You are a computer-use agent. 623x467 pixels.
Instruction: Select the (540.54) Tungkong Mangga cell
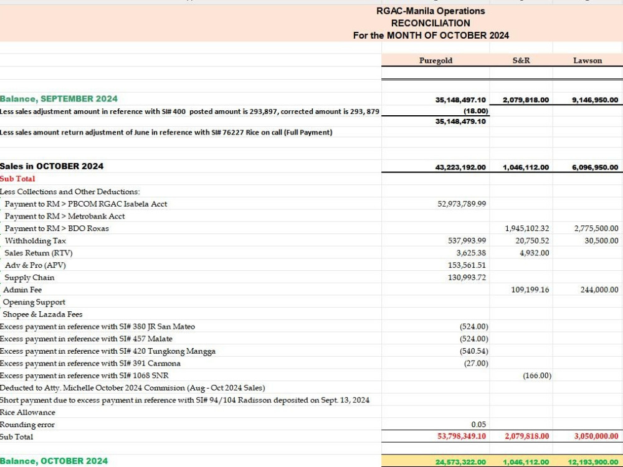[474, 351]
